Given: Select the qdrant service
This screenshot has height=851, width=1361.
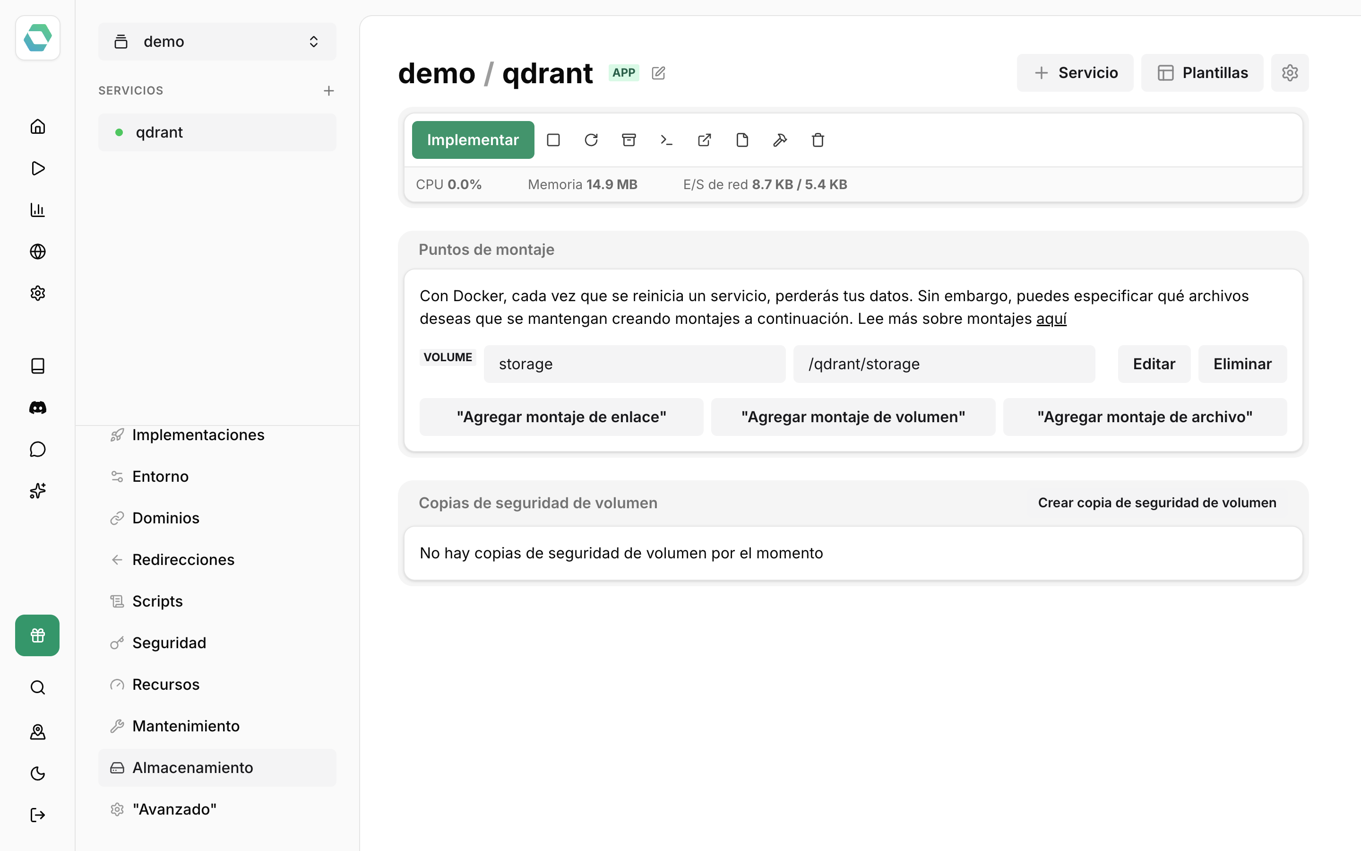Looking at the screenshot, I should (217, 132).
